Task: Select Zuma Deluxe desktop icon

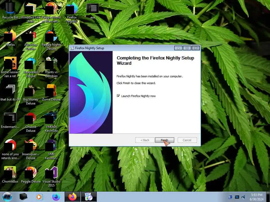Action: pos(51,93)
